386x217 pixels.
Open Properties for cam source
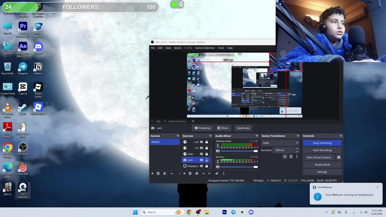pyautogui.click(x=203, y=128)
